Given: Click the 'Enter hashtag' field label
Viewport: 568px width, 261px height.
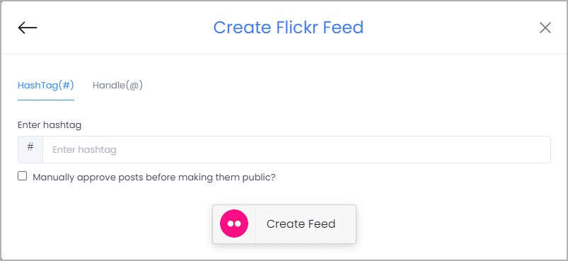Looking at the screenshot, I should [50, 126].
